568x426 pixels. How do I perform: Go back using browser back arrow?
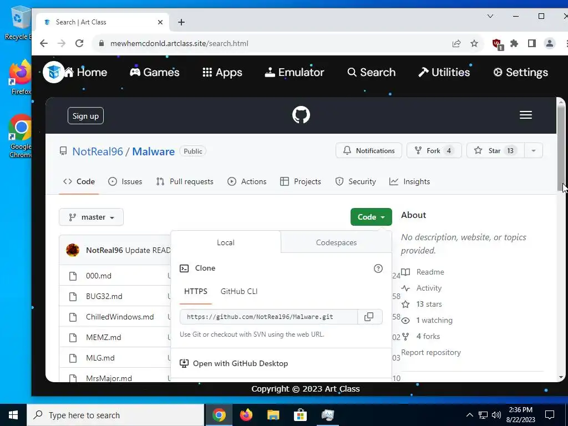point(44,43)
